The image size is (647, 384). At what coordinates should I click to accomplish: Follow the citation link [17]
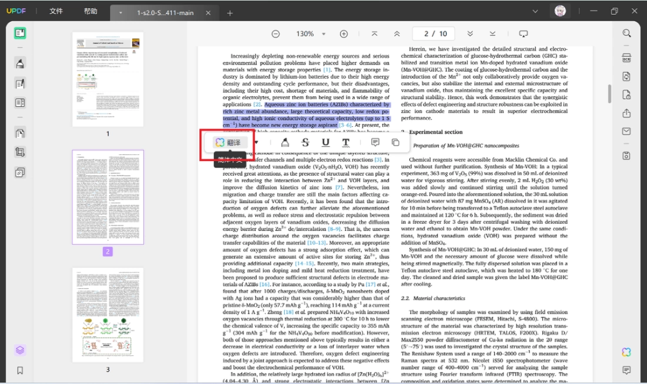[371, 284]
